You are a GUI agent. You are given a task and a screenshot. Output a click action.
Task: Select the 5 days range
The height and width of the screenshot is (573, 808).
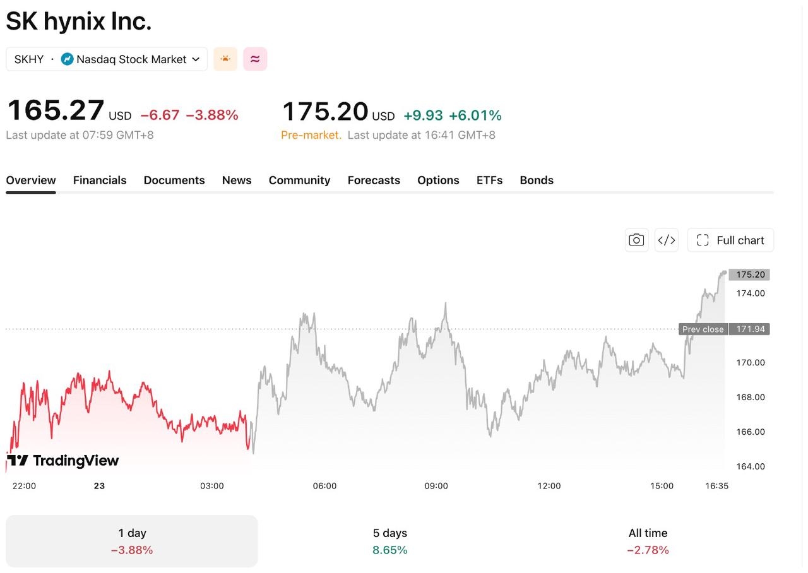point(390,541)
